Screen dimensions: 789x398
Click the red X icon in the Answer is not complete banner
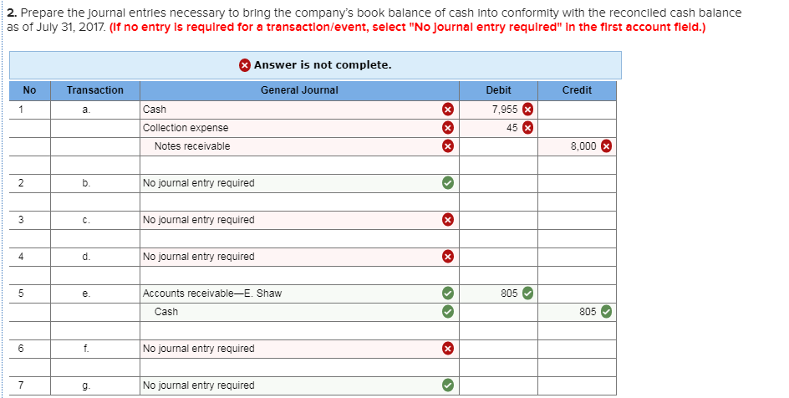click(245, 65)
